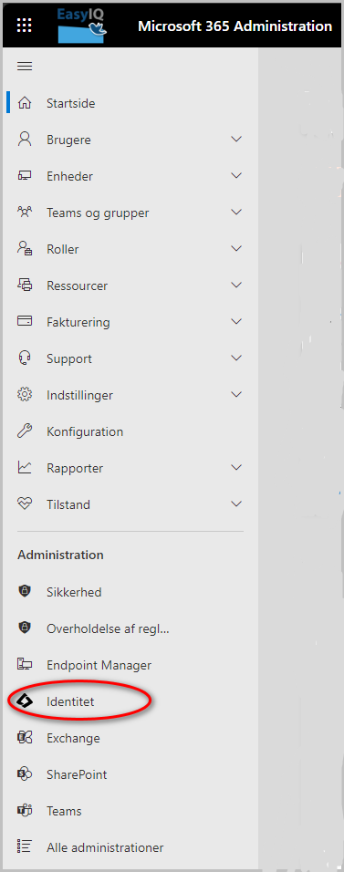The image size is (344, 872).
Task: Expand the Teams og grupper chevron
Action: coord(236,213)
